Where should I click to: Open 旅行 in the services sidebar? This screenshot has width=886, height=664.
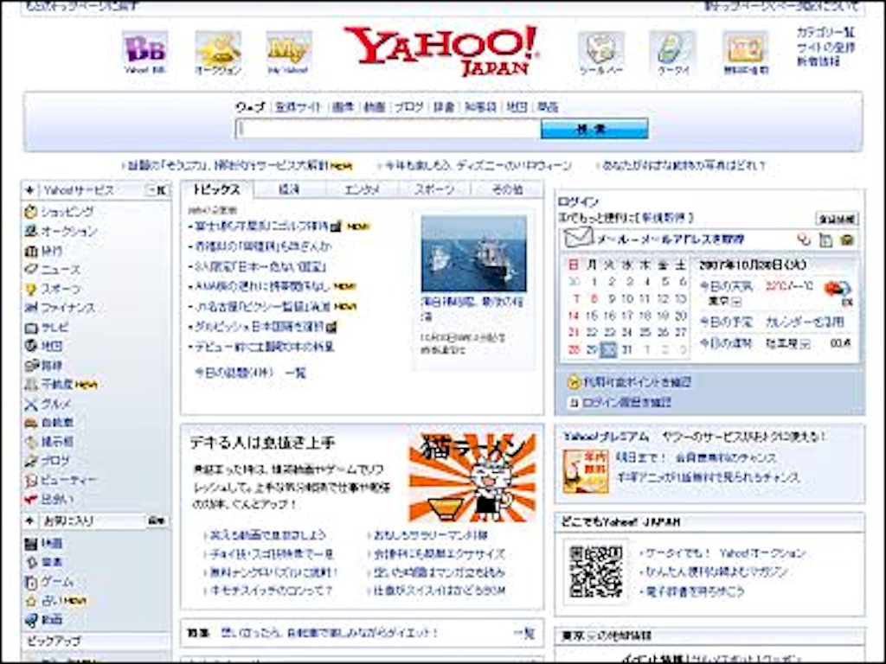pyautogui.click(x=44, y=251)
